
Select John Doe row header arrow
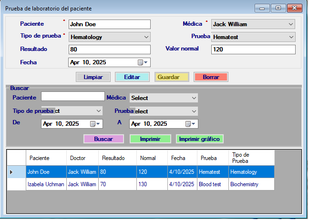tap(11, 171)
